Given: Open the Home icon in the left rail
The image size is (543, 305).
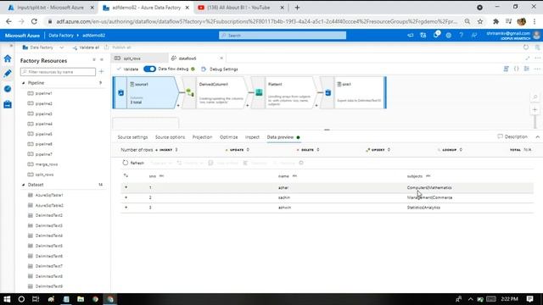Looking at the screenshot, I should coord(8,58).
